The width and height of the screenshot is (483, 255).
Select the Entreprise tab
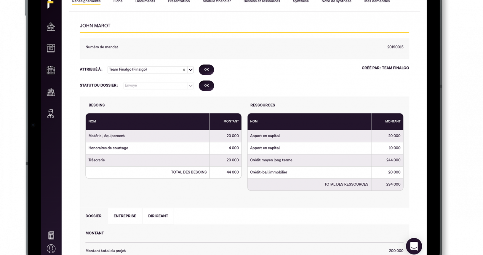pyautogui.click(x=125, y=216)
